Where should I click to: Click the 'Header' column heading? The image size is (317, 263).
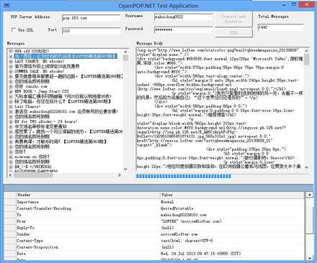point(89,195)
